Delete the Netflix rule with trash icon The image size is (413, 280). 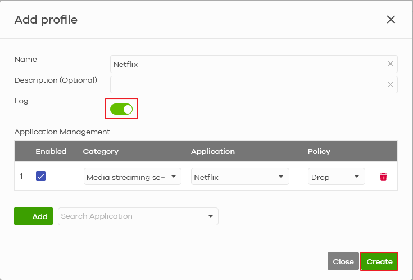point(383,177)
